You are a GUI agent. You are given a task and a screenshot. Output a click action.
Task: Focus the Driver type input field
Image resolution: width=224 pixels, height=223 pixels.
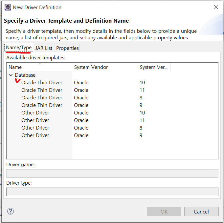coord(112,192)
